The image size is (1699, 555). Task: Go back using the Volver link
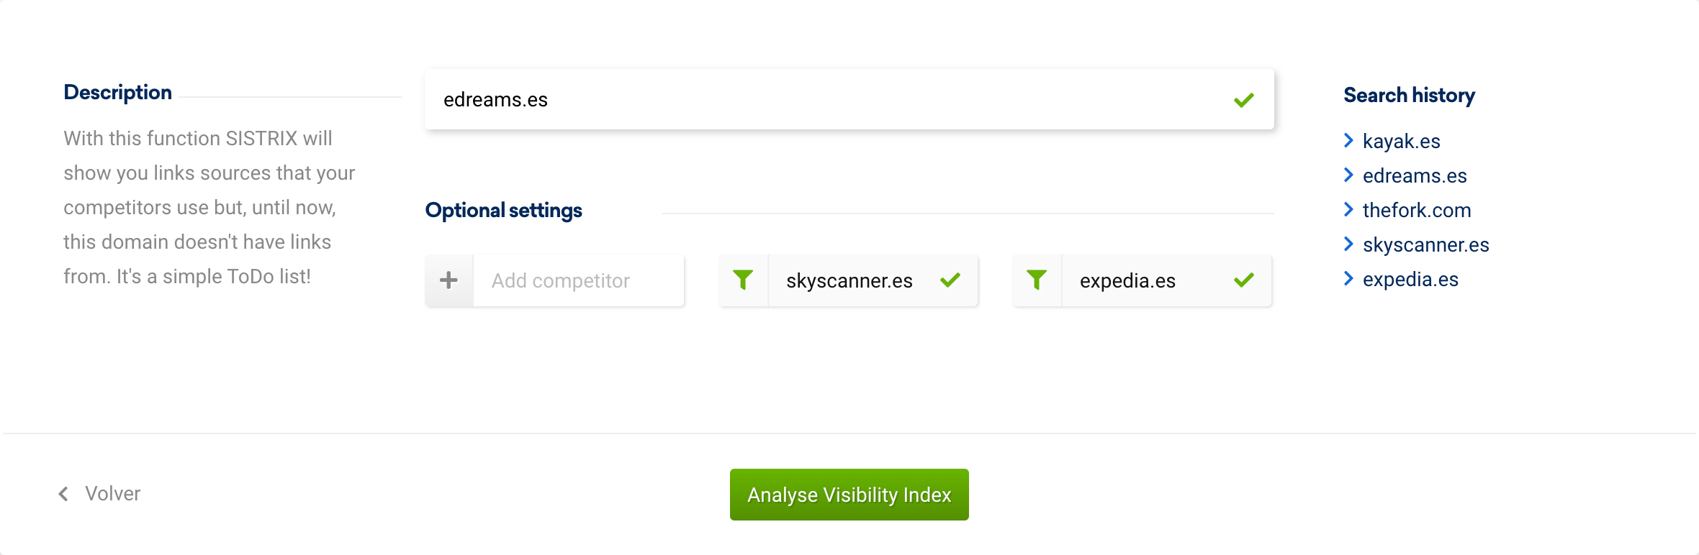click(x=112, y=494)
